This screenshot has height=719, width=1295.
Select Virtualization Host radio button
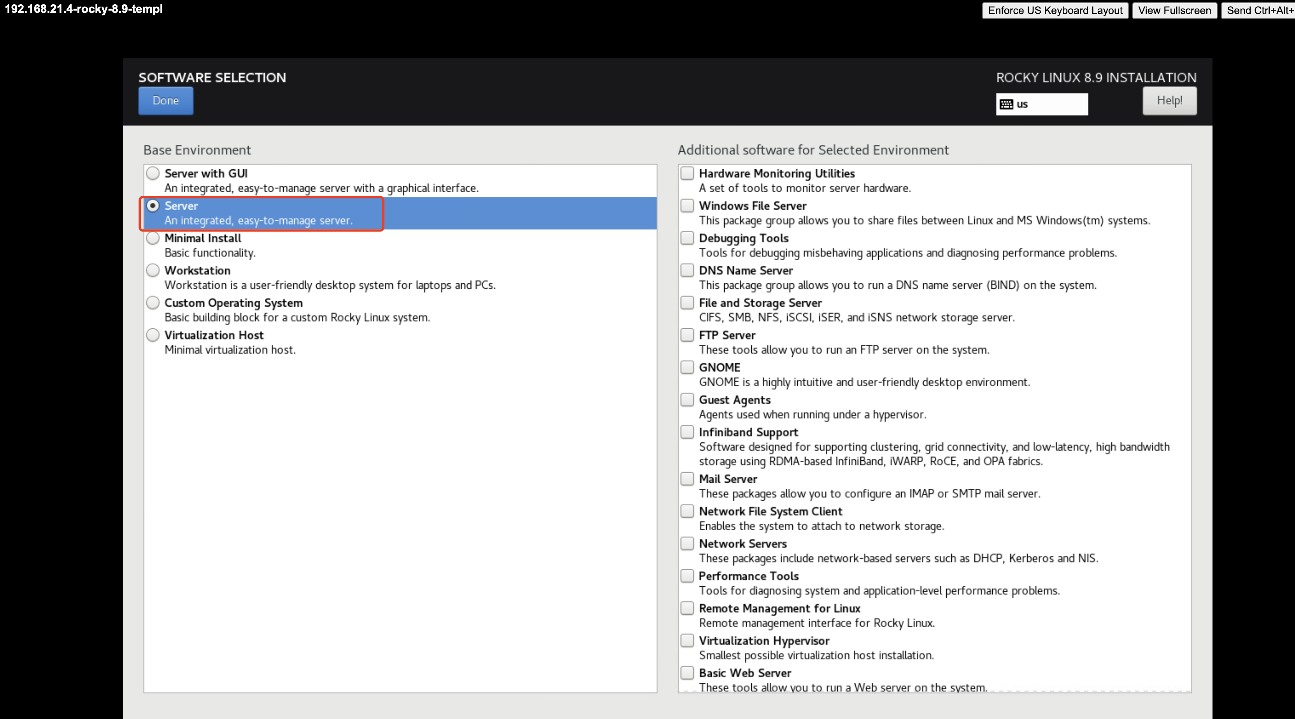click(153, 335)
